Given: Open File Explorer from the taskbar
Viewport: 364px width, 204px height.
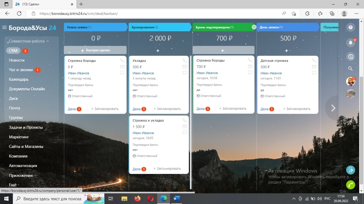Looking at the screenshot, I should (124, 199).
